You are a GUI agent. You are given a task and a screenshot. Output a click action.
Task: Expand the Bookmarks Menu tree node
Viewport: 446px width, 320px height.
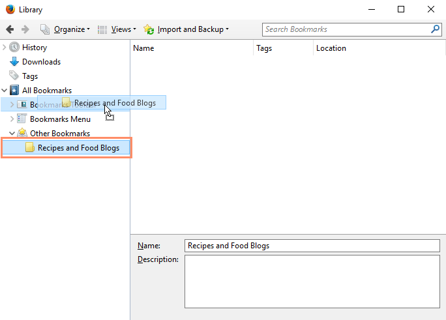pos(12,119)
